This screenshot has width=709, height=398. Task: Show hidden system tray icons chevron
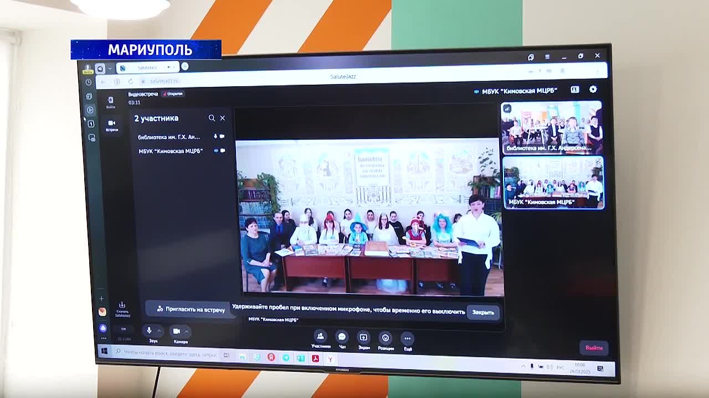click(523, 366)
